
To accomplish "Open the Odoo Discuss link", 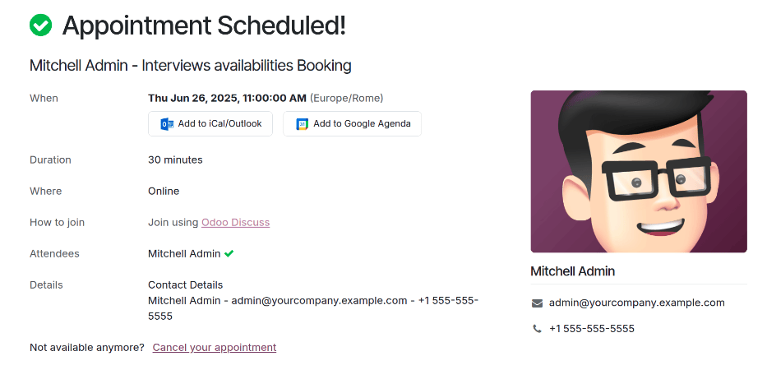I will click(235, 223).
